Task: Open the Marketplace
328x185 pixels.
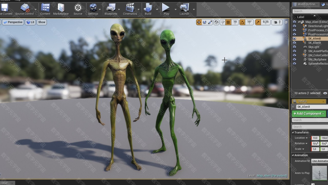Action: (x=61, y=9)
